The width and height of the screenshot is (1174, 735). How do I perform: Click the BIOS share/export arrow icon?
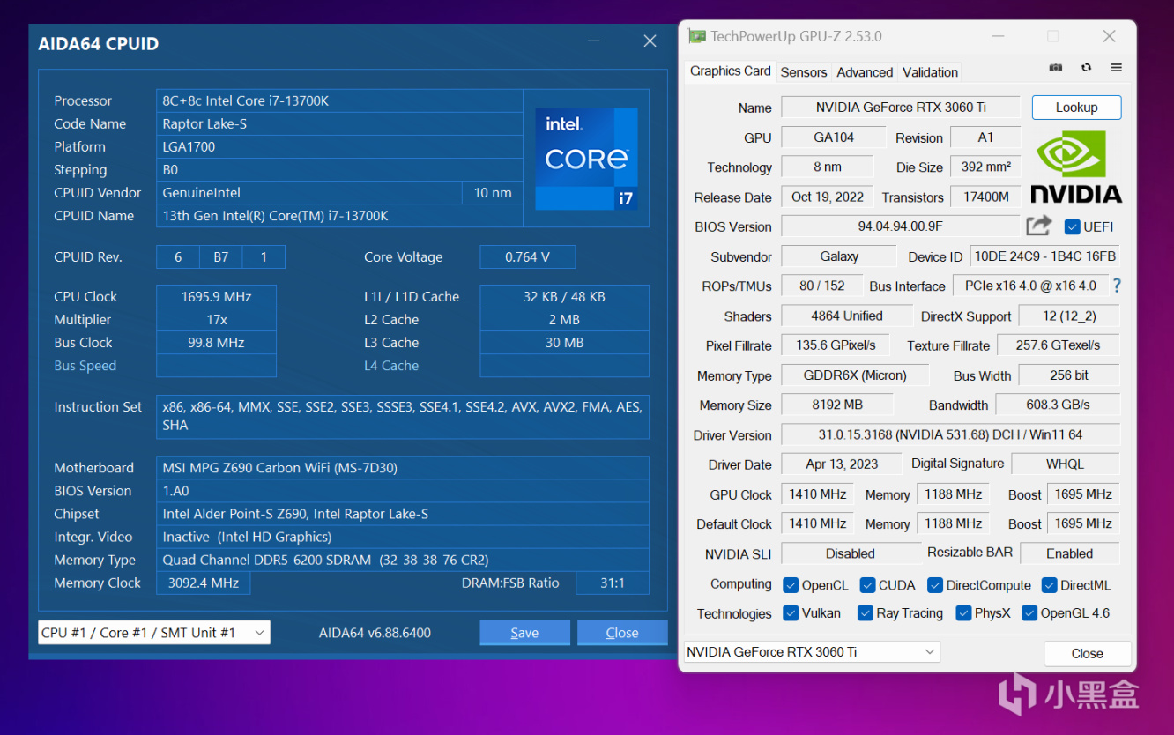point(1038,226)
